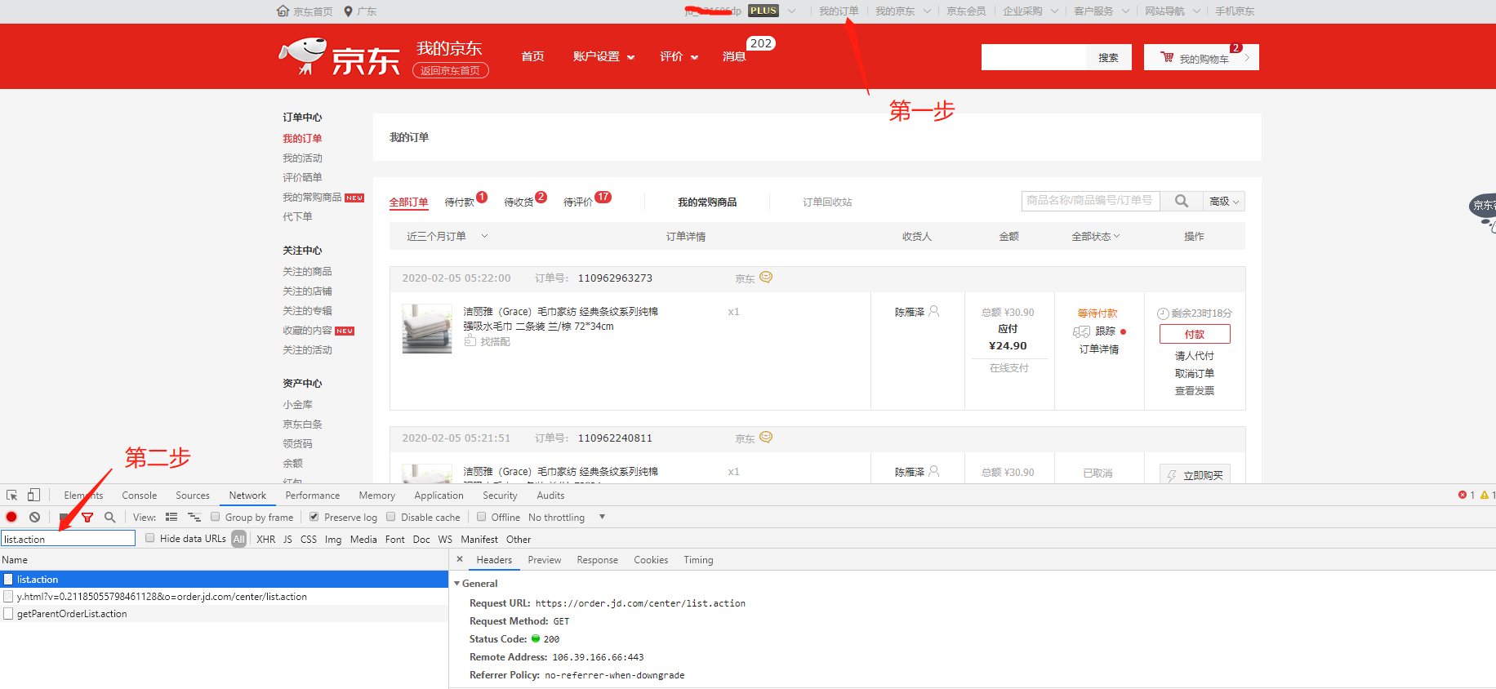Expand the 评价 menu in red header

[679, 56]
